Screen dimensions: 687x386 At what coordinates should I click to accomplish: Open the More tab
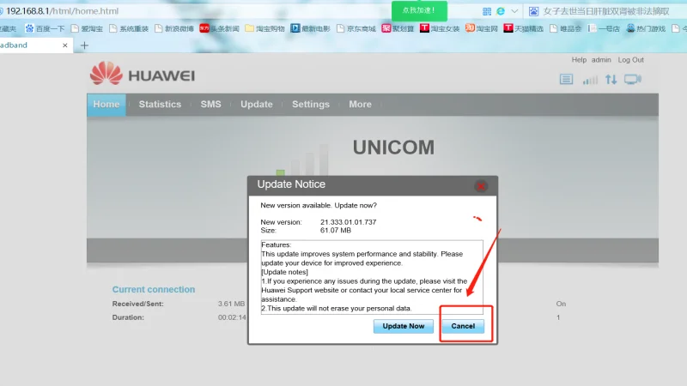360,105
